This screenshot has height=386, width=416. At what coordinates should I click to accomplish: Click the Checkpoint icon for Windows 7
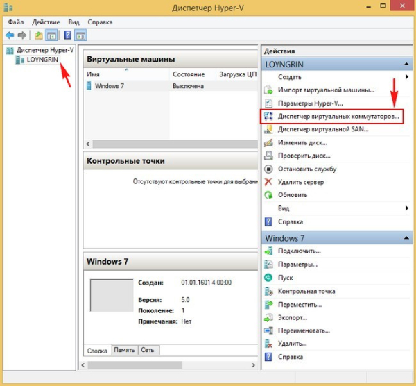pos(269,291)
